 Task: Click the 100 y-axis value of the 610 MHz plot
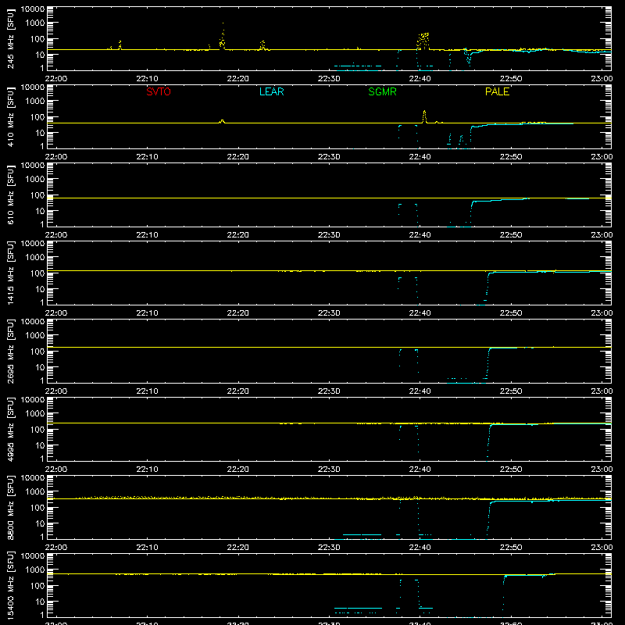tap(37, 195)
